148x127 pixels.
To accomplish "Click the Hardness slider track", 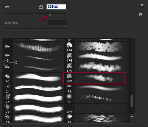I will tap(35, 28).
